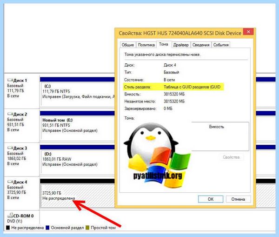
Task: Click the Диск 2 drive icon
Action: [10, 114]
